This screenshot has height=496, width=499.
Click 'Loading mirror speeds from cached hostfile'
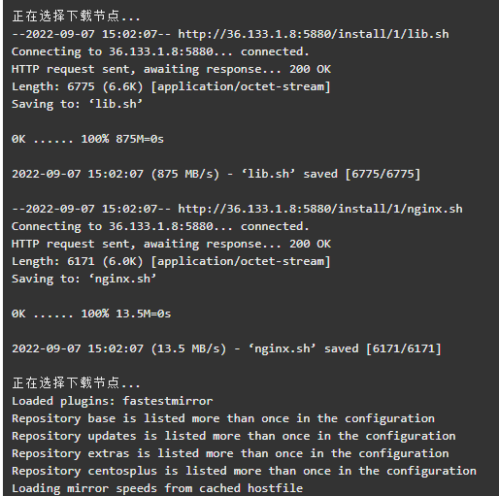(x=157, y=488)
